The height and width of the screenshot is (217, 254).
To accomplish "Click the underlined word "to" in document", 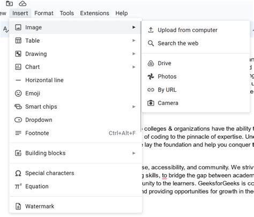I will point(165,176).
